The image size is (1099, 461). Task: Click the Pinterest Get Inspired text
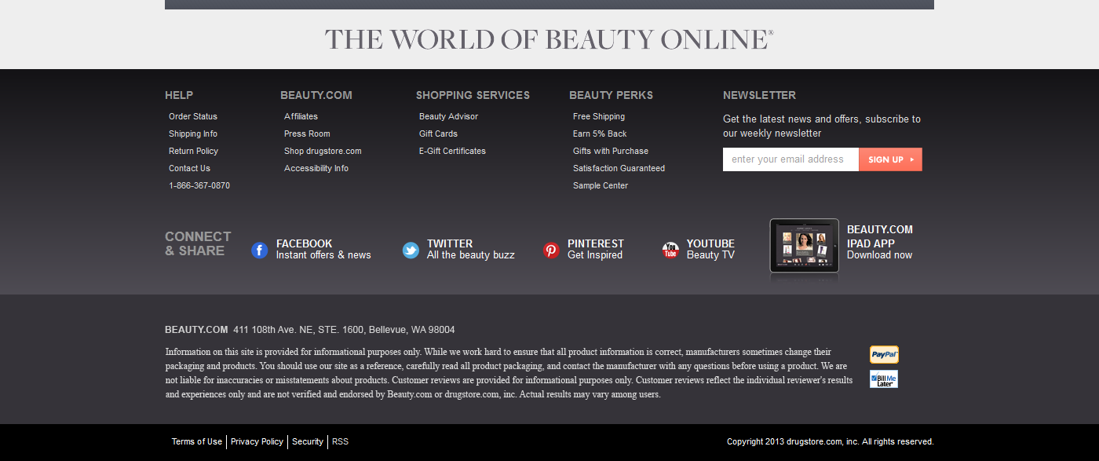pyautogui.click(x=595, y=255)
